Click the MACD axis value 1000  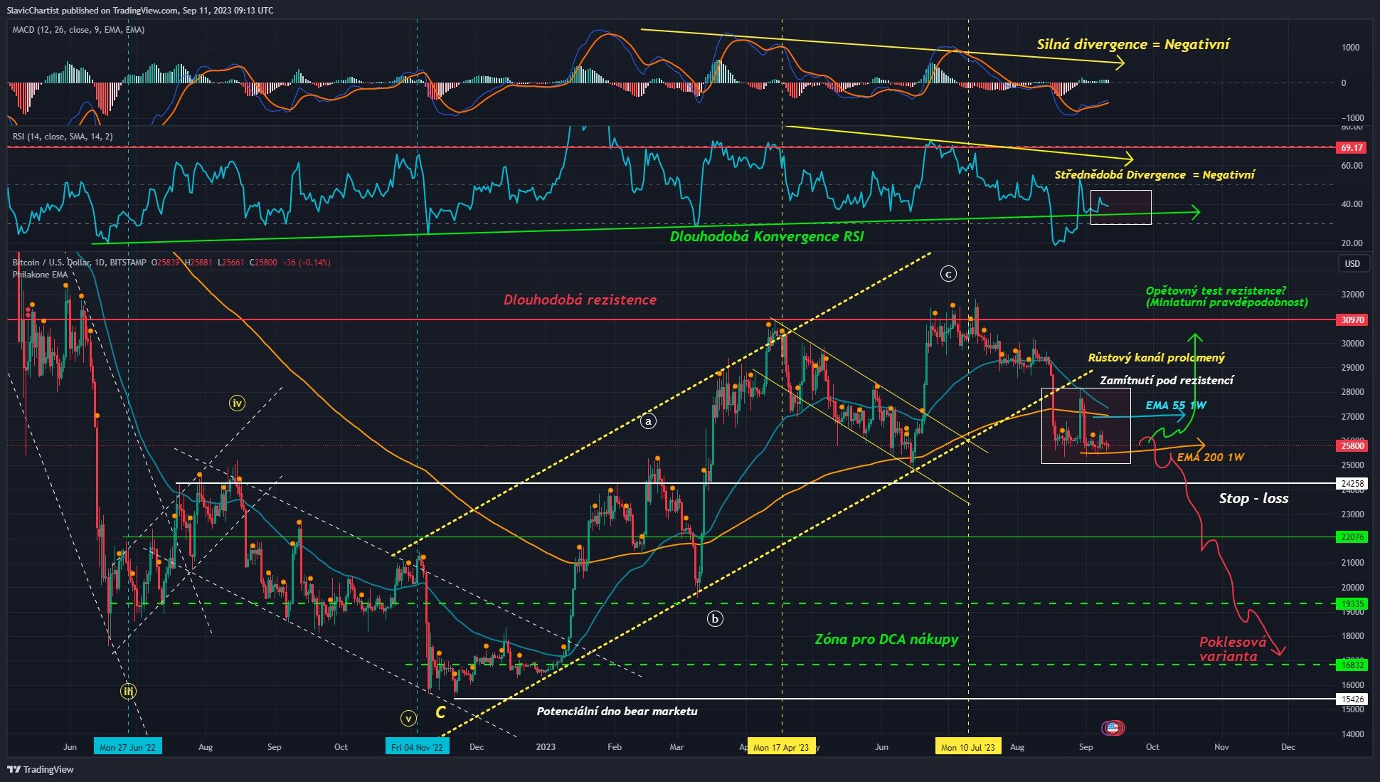click(x=1350, y=48)
